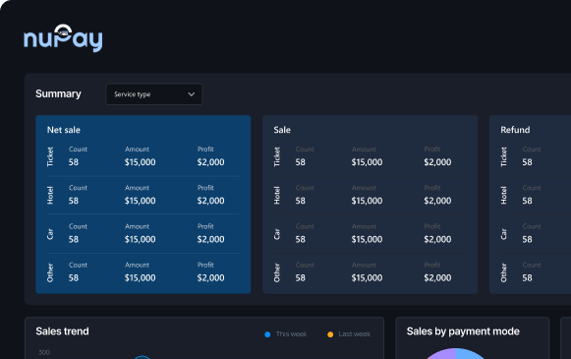Click the Car row label in Refund card
Image resolution: width=571 pixels, height=359 pixels.
pos(504,234)
